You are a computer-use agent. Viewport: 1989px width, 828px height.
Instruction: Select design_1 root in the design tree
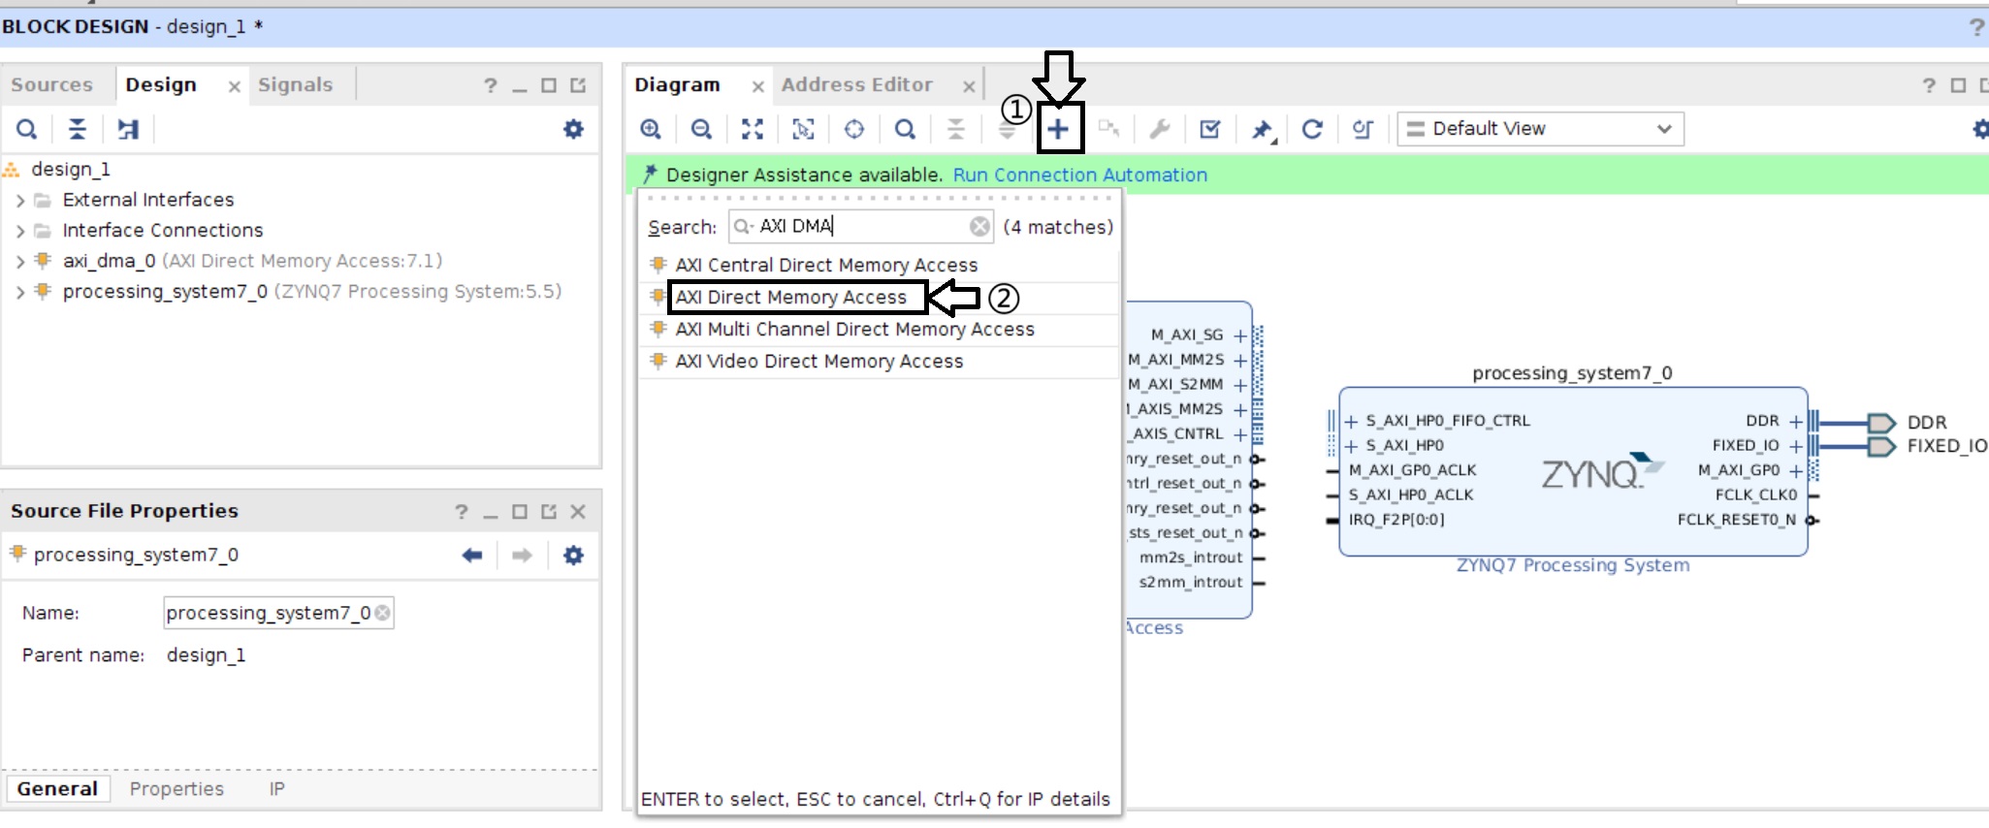pyautogui.click(x=71, y=170)
